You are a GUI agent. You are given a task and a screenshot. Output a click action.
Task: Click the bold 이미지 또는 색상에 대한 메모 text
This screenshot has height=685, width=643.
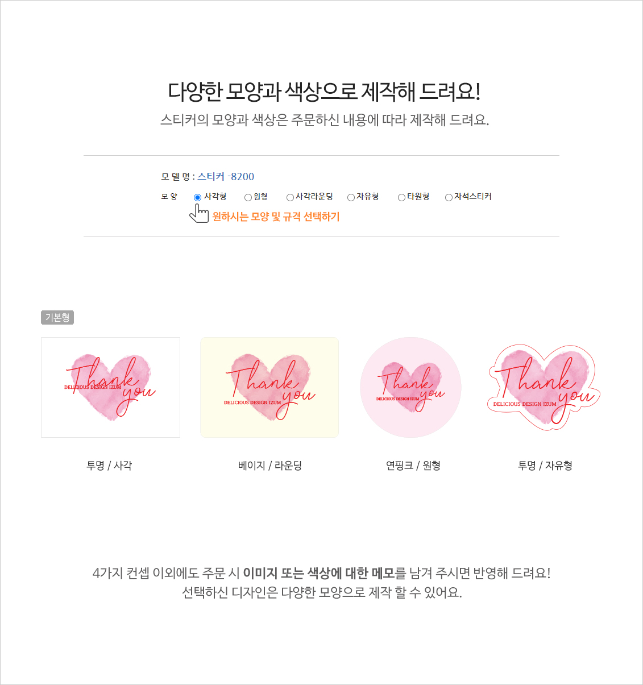point(318,573)
